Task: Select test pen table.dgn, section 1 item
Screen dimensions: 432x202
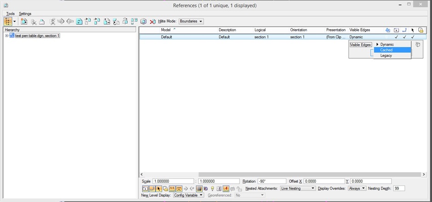Action: [38, 36]
